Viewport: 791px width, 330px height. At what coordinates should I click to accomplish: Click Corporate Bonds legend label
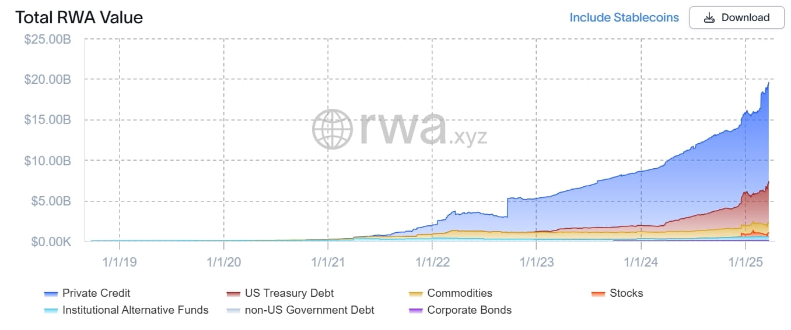click(469, 310)
